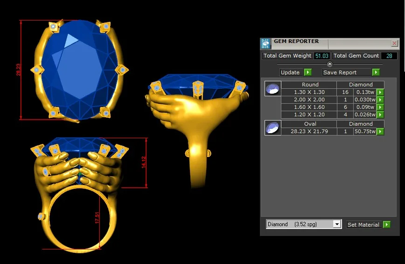The width and height of the screenshot is (405, 264).
Task: Select the Oval gem shape thumbnail
Action: point(272,128)
